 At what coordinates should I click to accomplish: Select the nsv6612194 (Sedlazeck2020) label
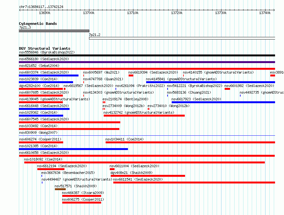pyautogui.click(x=62, y=166)
